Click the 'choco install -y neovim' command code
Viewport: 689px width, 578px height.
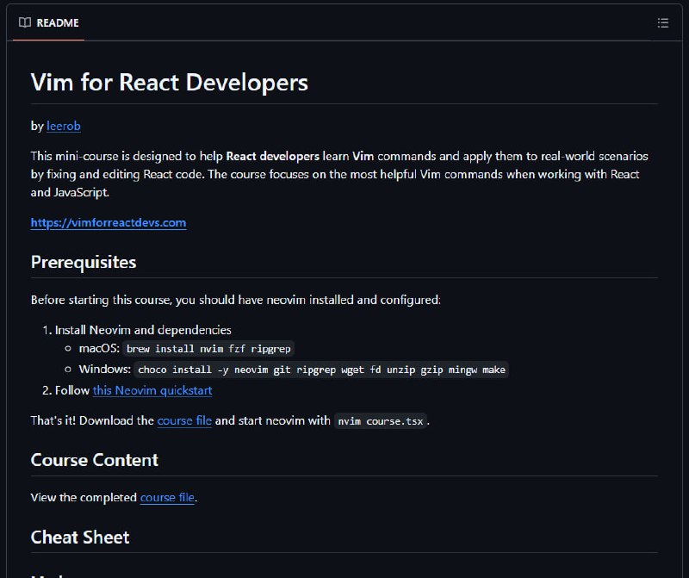pyautogui.click(x=321, y=370)
